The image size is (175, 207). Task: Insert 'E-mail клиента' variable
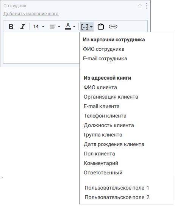(x=102, y=106)
